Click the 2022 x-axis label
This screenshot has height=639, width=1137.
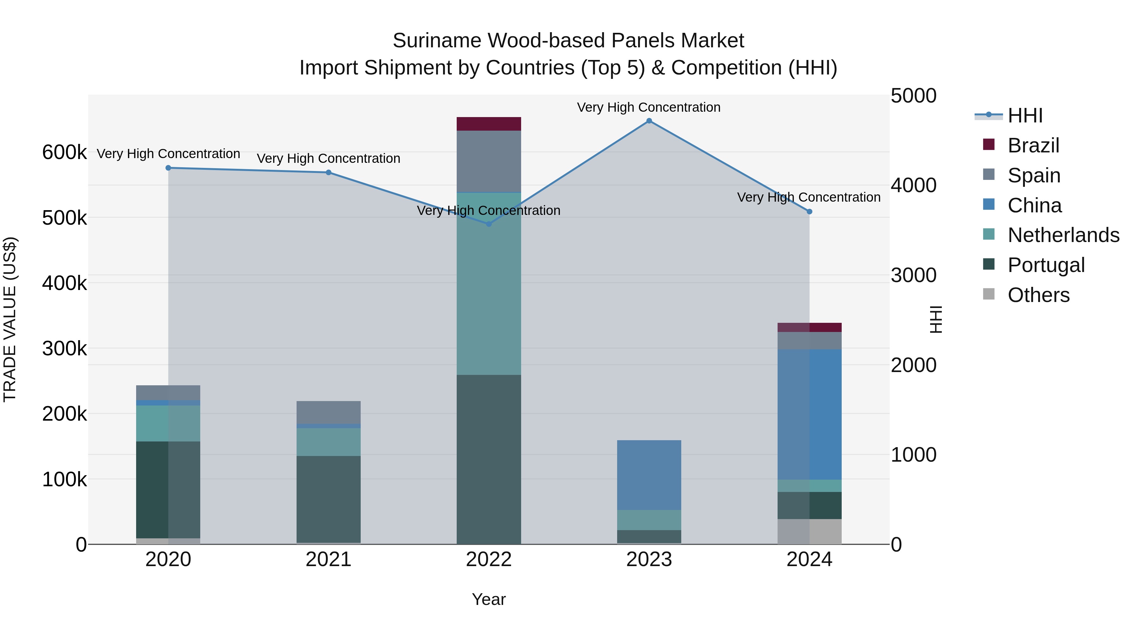489,559
